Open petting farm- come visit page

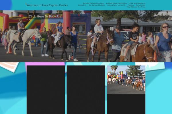pyautogui.click(x=116, y=5)
